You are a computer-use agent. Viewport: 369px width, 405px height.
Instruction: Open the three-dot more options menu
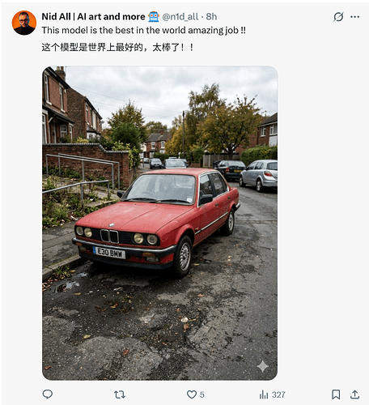(x=354, y=17)
